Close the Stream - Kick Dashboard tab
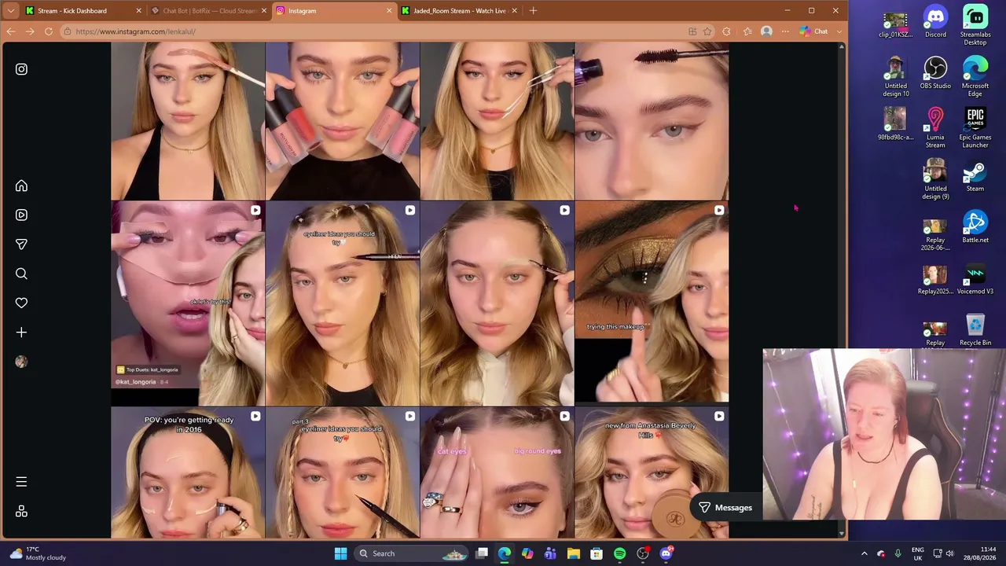Screen dimensions: 1006x566 click(138, 11)
